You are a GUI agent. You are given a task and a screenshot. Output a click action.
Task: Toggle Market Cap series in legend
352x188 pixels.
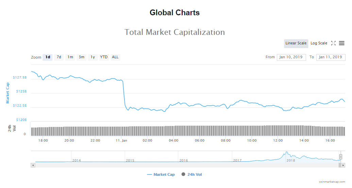click(161, 174)
